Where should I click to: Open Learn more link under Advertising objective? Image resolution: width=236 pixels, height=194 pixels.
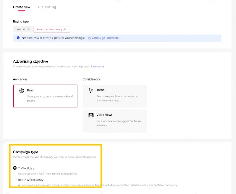tap(97, 66)
